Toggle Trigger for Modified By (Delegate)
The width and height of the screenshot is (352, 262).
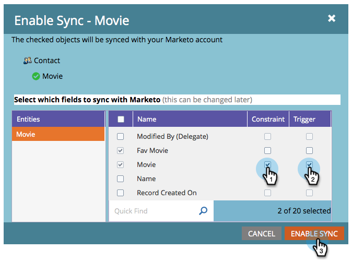coord(309,136)
